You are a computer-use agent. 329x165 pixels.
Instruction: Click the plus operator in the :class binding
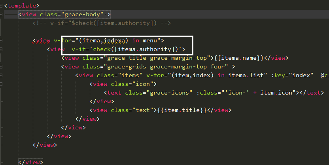[x=255, y=93]
